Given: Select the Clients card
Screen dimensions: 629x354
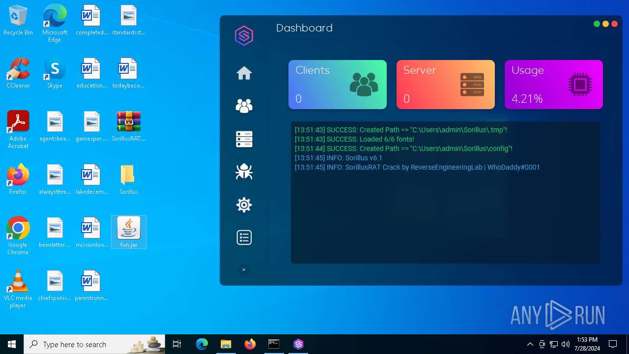Looking at the screenshot, I should pos(338,85).
